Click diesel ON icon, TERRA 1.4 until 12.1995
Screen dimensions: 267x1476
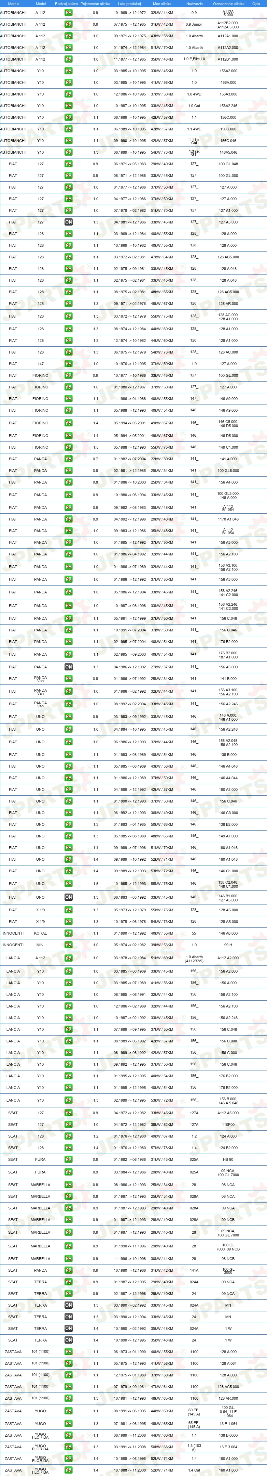click(x=69, y=1340)
